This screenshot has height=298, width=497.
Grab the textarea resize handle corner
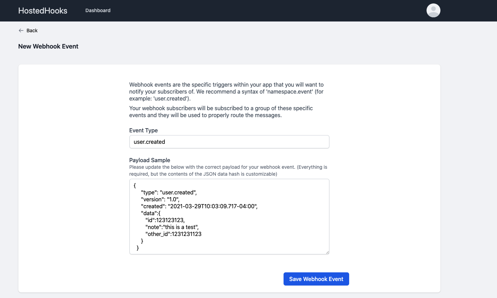[x=327, y=252]
